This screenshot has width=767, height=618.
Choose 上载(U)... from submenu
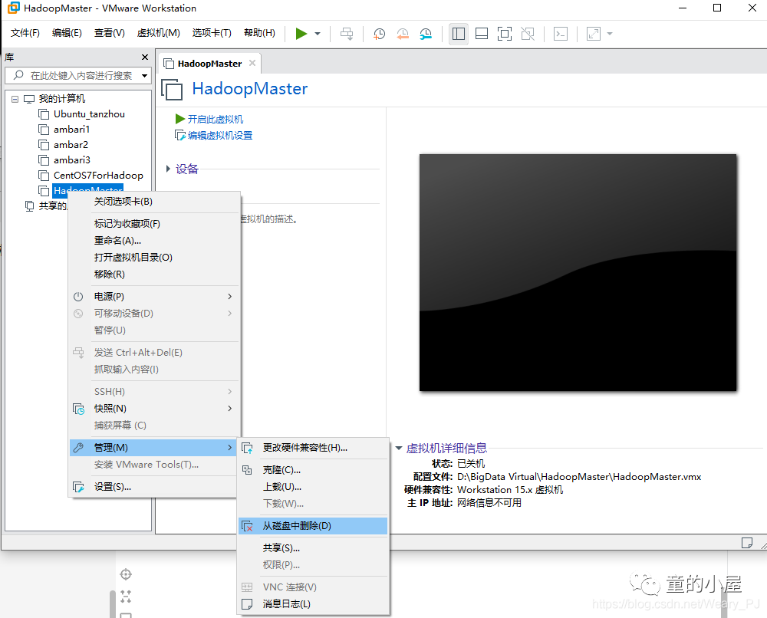click(313, 486)
